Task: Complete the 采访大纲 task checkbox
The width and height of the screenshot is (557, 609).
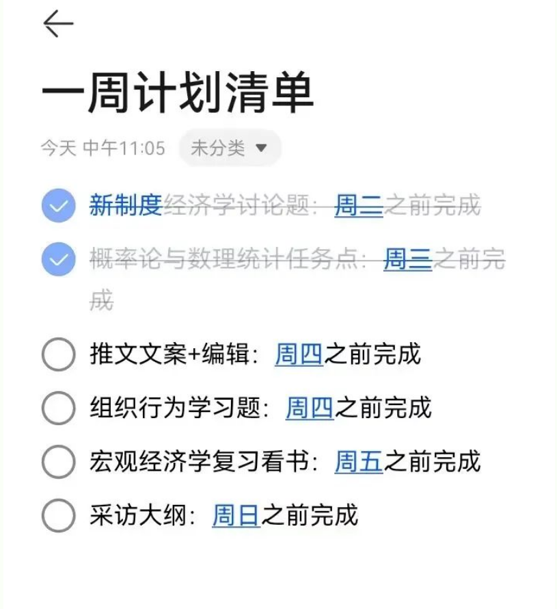Action: 58,515
